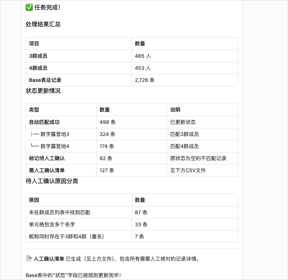Click the 处理结果汇总 heading
The width and height of the screenshot is (288, 280).
43,24
